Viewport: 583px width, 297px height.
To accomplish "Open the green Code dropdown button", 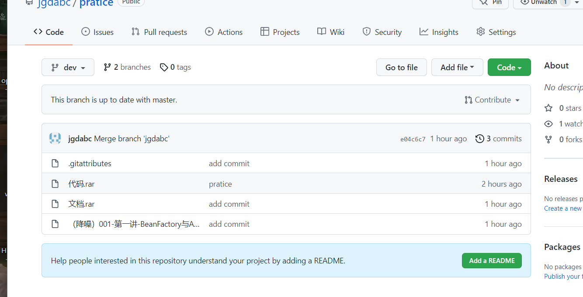I will coord(509,67).
